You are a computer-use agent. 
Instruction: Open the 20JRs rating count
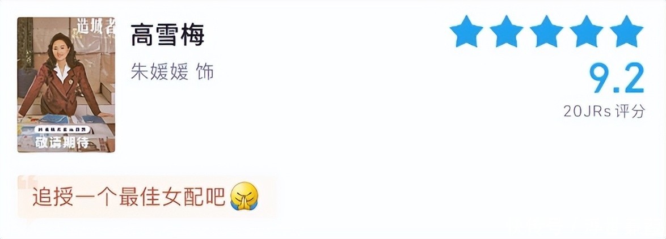587,111
